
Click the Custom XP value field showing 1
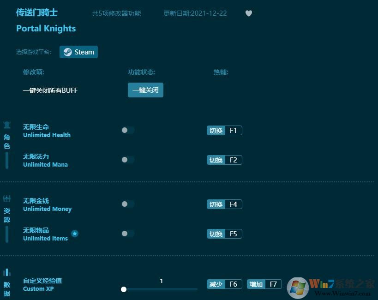[x=161, y=281]
